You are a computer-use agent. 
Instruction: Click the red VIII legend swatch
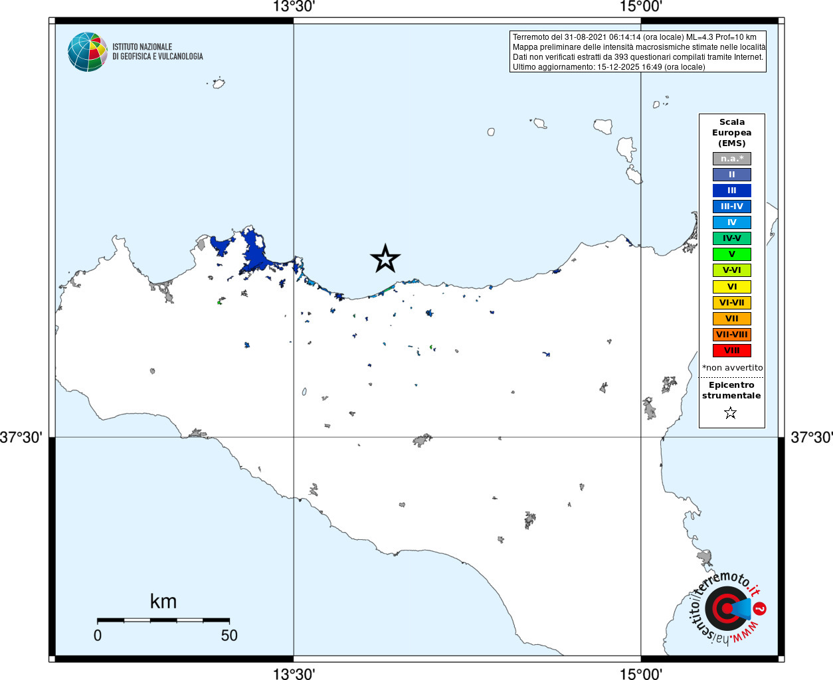(732, 351)
